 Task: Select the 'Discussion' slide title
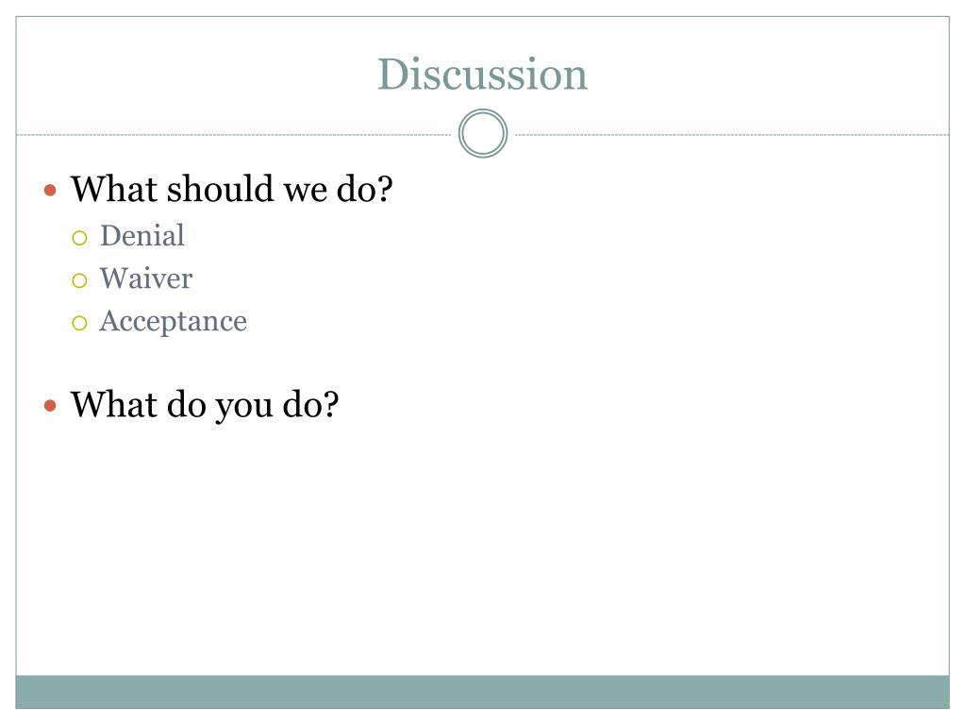[x=482, y=75]
